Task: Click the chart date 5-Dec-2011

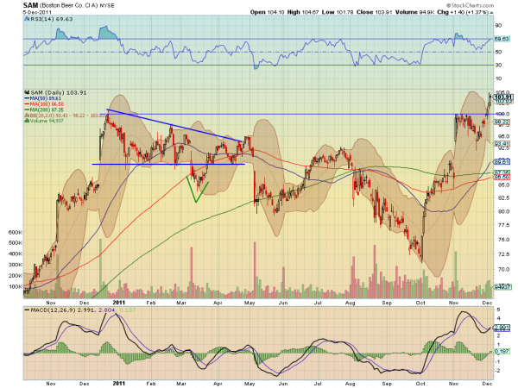Action: point(37,12)
